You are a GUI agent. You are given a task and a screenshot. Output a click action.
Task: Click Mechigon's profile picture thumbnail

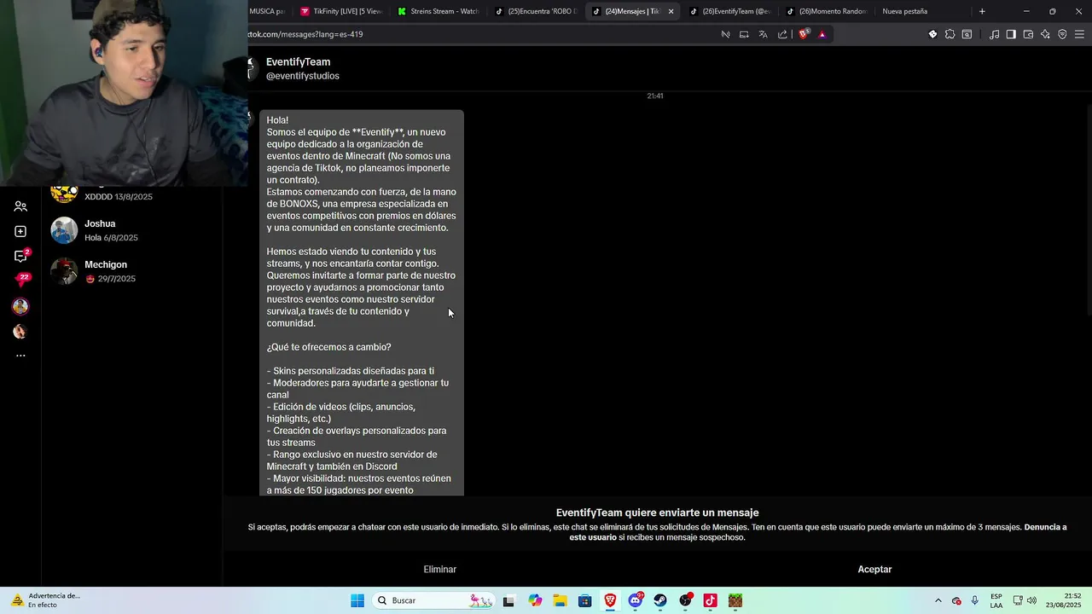(x=64, y=271)
